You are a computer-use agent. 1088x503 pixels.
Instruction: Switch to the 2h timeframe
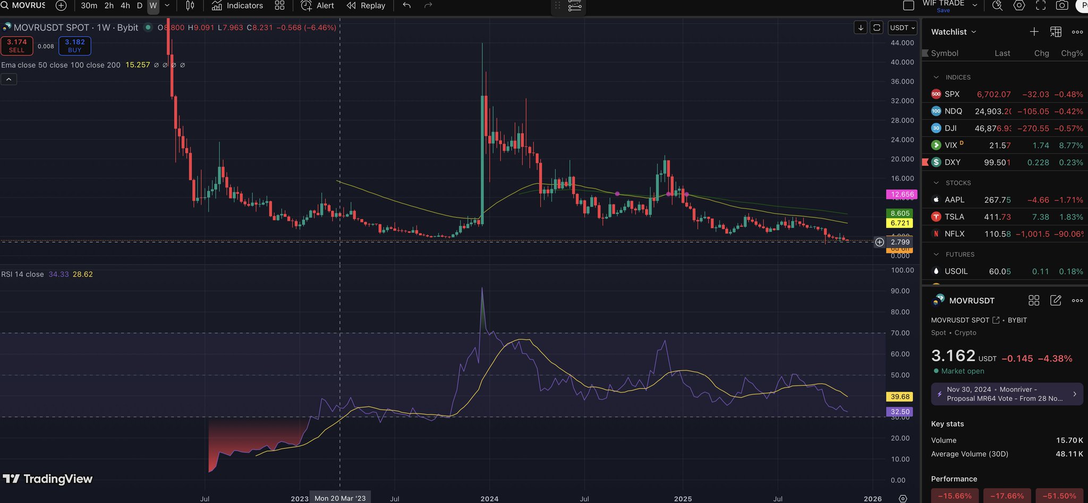[x=109, y=6]
